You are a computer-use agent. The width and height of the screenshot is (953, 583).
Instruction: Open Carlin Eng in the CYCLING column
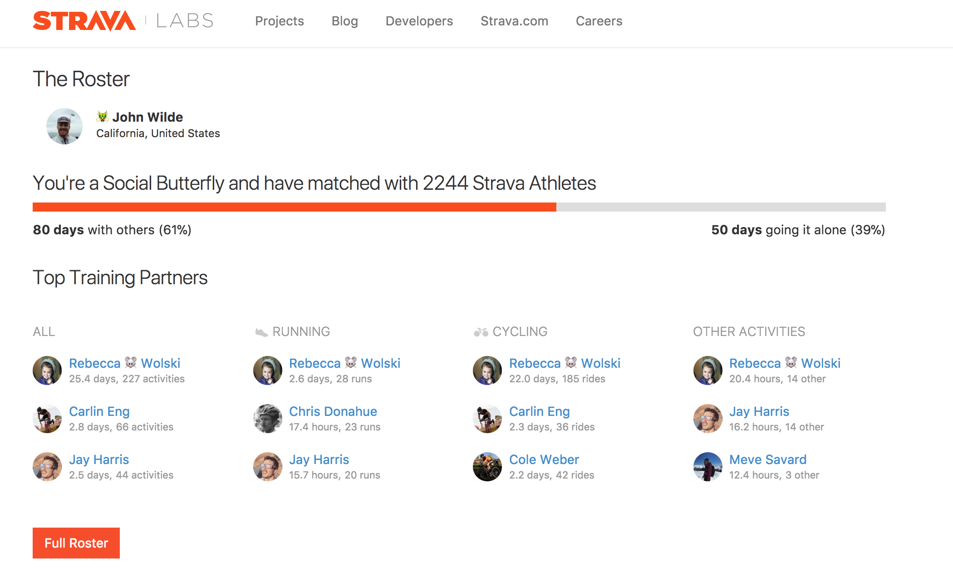click(x=540, y=411)
